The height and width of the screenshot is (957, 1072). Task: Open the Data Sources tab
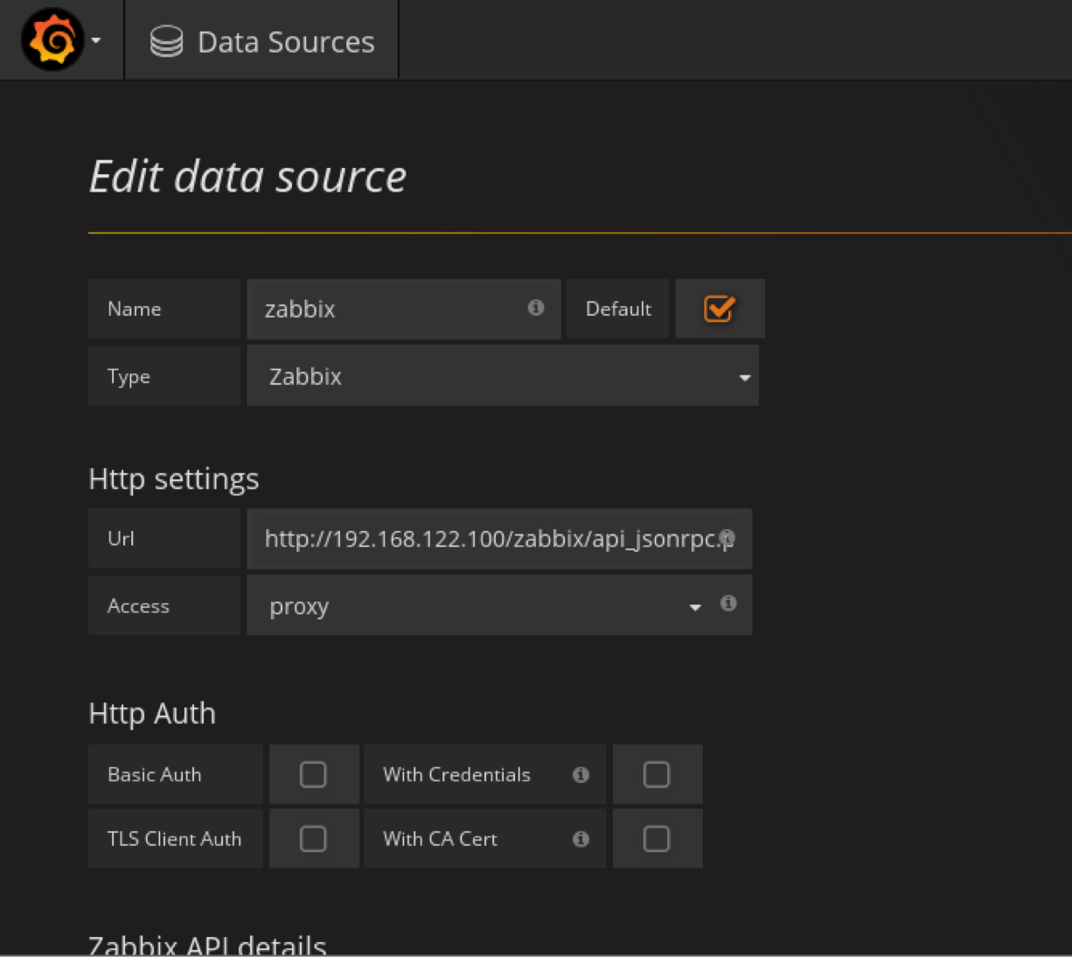click(x=285, y=42)
